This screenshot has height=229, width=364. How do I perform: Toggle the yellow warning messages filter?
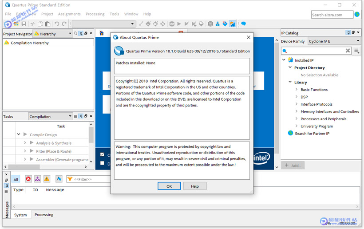pos(47,179)
